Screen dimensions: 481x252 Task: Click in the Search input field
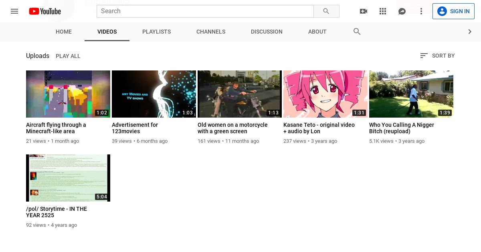pyautogui.click(x=205, y=11)
